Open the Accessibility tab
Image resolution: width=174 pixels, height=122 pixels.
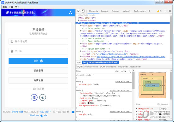[x=135, y=67]
